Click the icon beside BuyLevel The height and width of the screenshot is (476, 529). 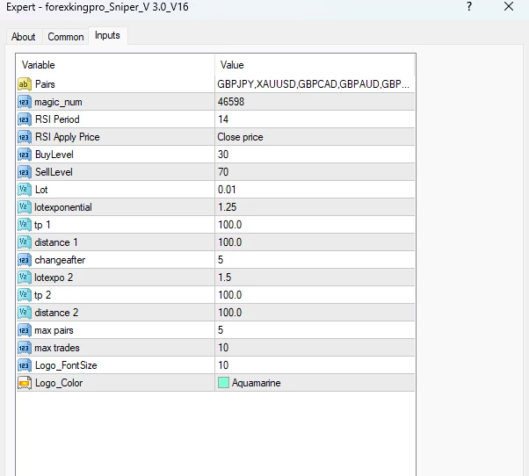point(25,155)
